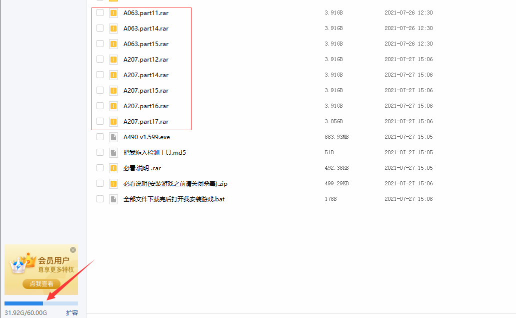
Task: Click the 扩容 link to expand storage
Action: (71, 312)
